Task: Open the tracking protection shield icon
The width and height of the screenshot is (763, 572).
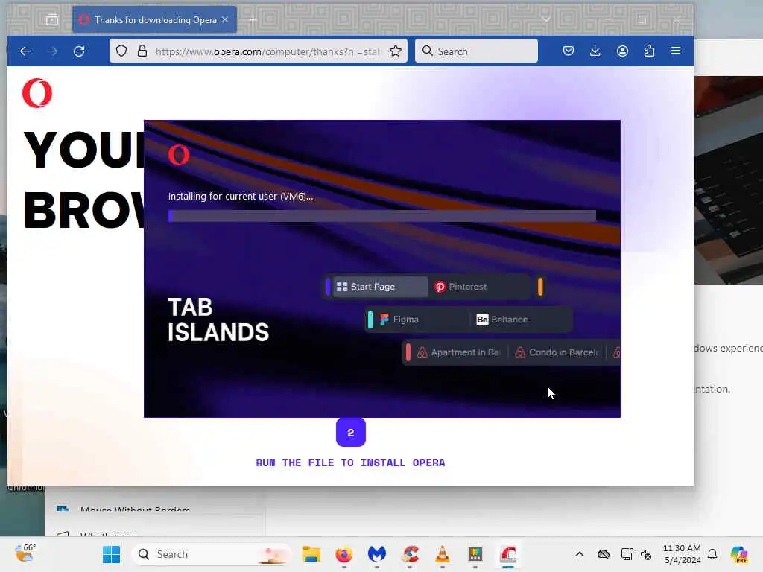Action: tap(121, 51)
